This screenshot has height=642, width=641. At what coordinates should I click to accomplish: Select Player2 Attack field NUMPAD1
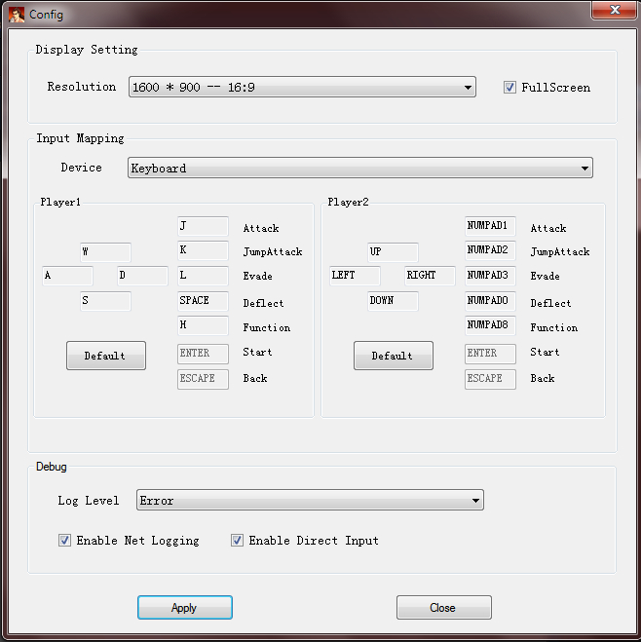pyautogui.click(x=490, y=226)
